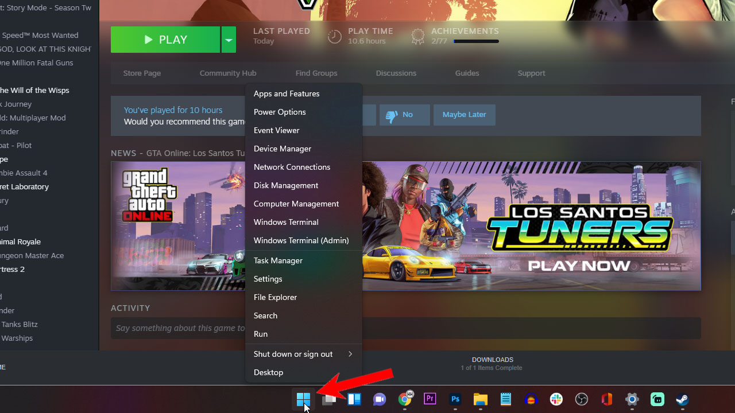Switch to the Community Hub tab
Screen dimensions: 735x413
(x=228, y=73)
